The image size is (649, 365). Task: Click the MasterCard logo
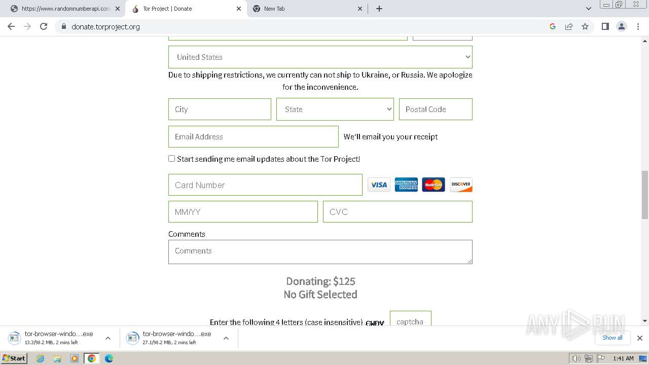[434, 185]
